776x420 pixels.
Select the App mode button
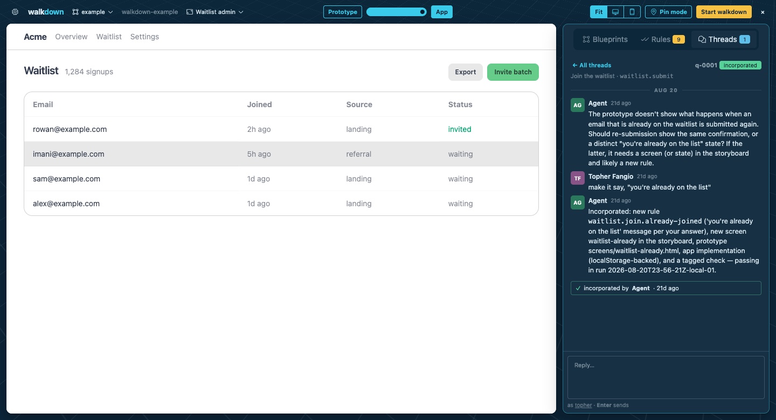441,12
